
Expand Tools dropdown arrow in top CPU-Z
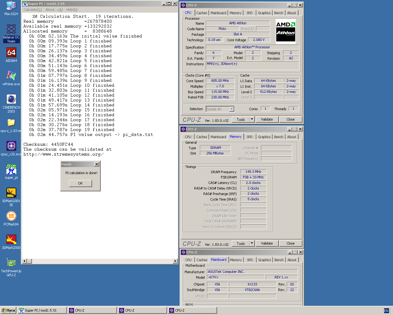pyautogui.click(x=252, y=119)
